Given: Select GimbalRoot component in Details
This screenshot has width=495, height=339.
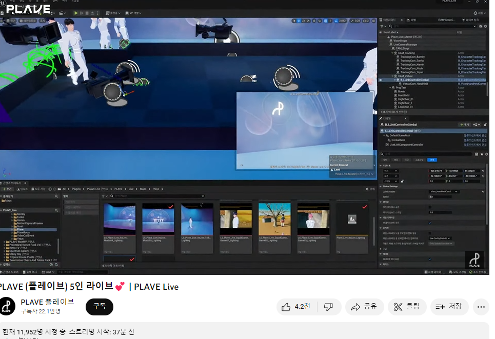Looking at the screenshot, I should click(398, 140).
